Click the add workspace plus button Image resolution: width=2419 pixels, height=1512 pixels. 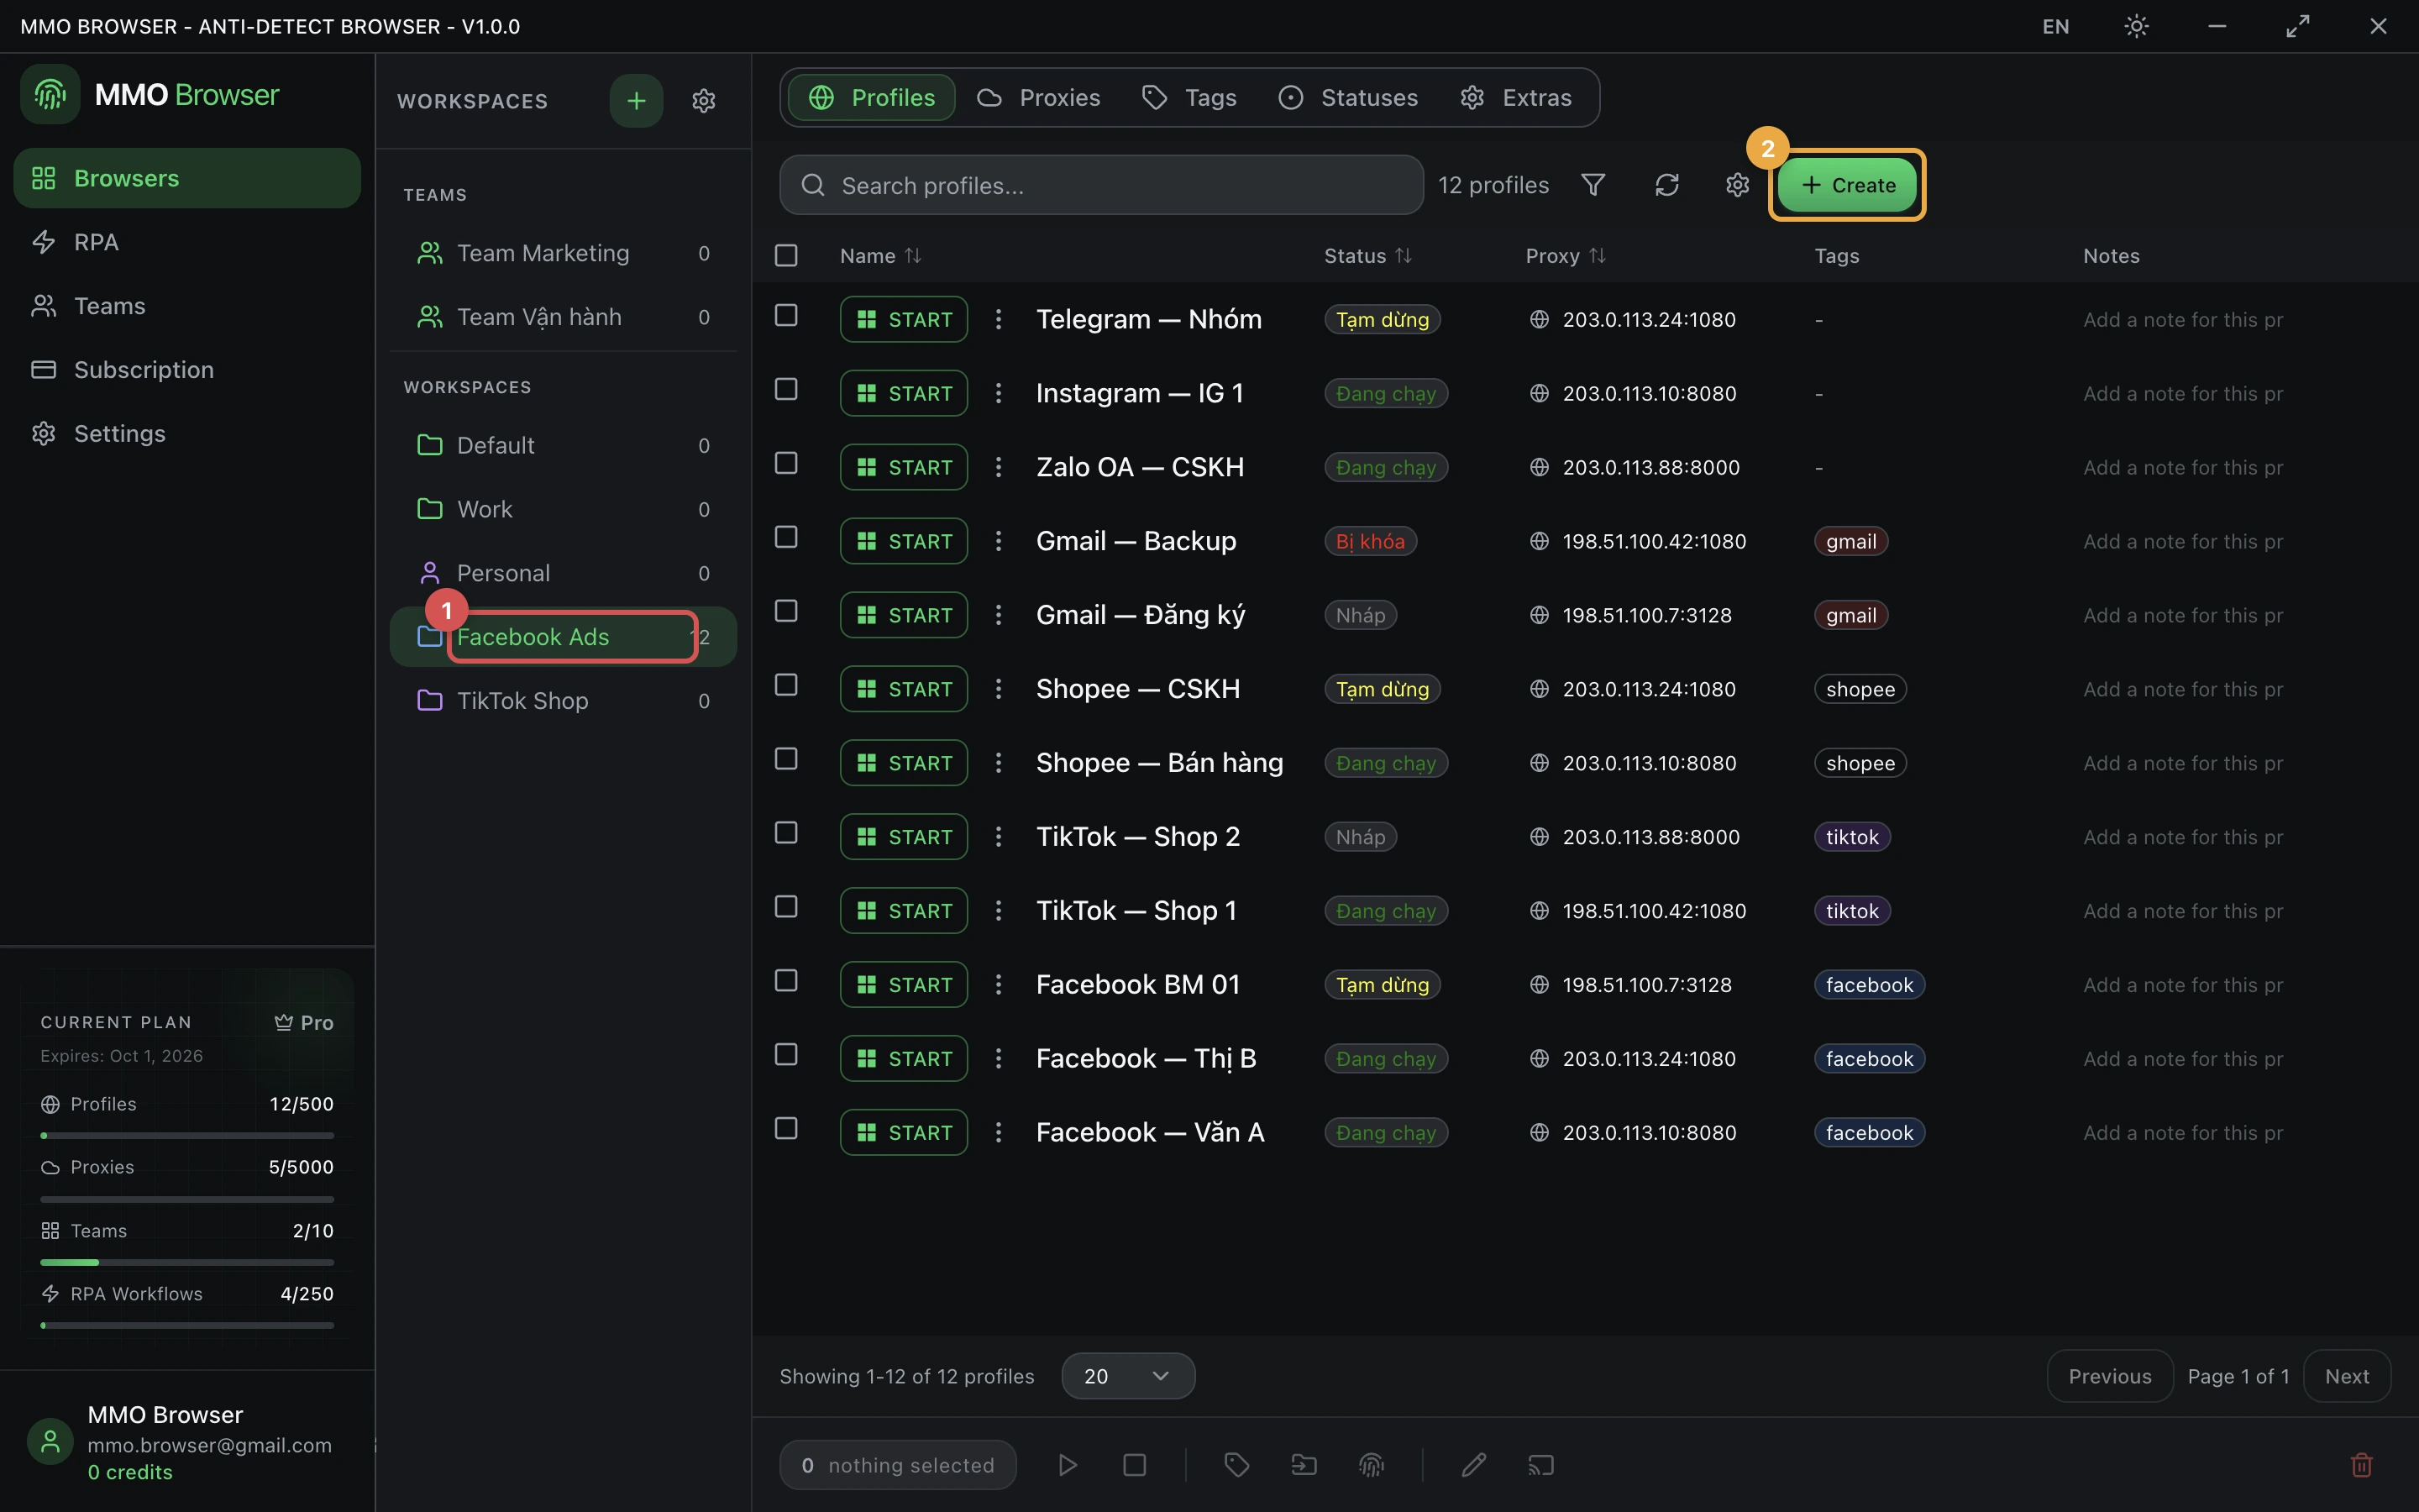(636, 100)
